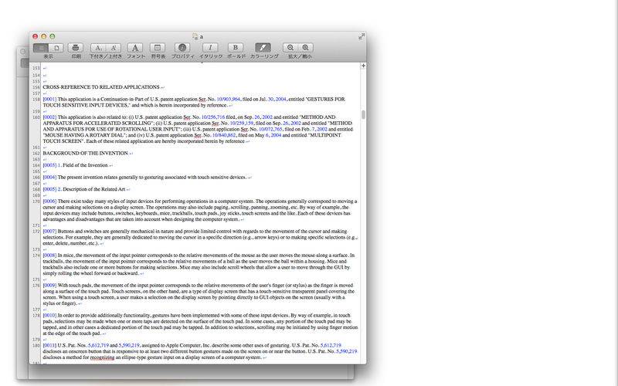The height and width of the screenshot is (386, 618).
Task: Open the フォント font panel
Action: [x=134, y=48]
